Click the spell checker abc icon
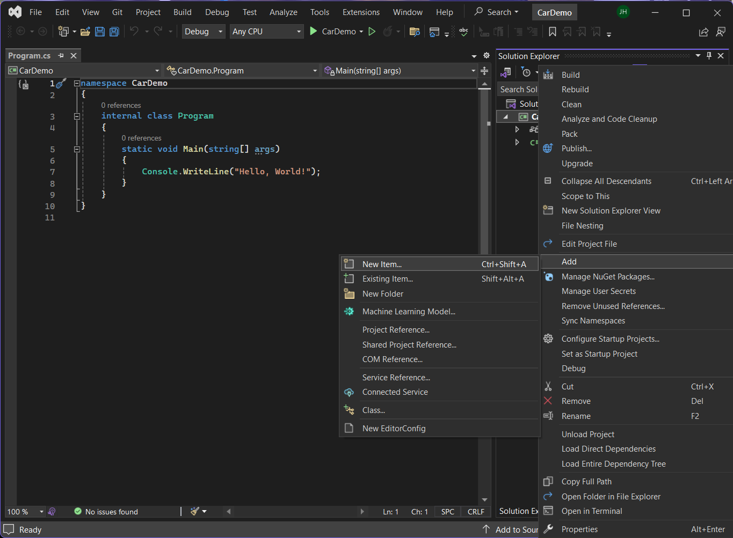The image size is (733, 538). tap(463, 32)
